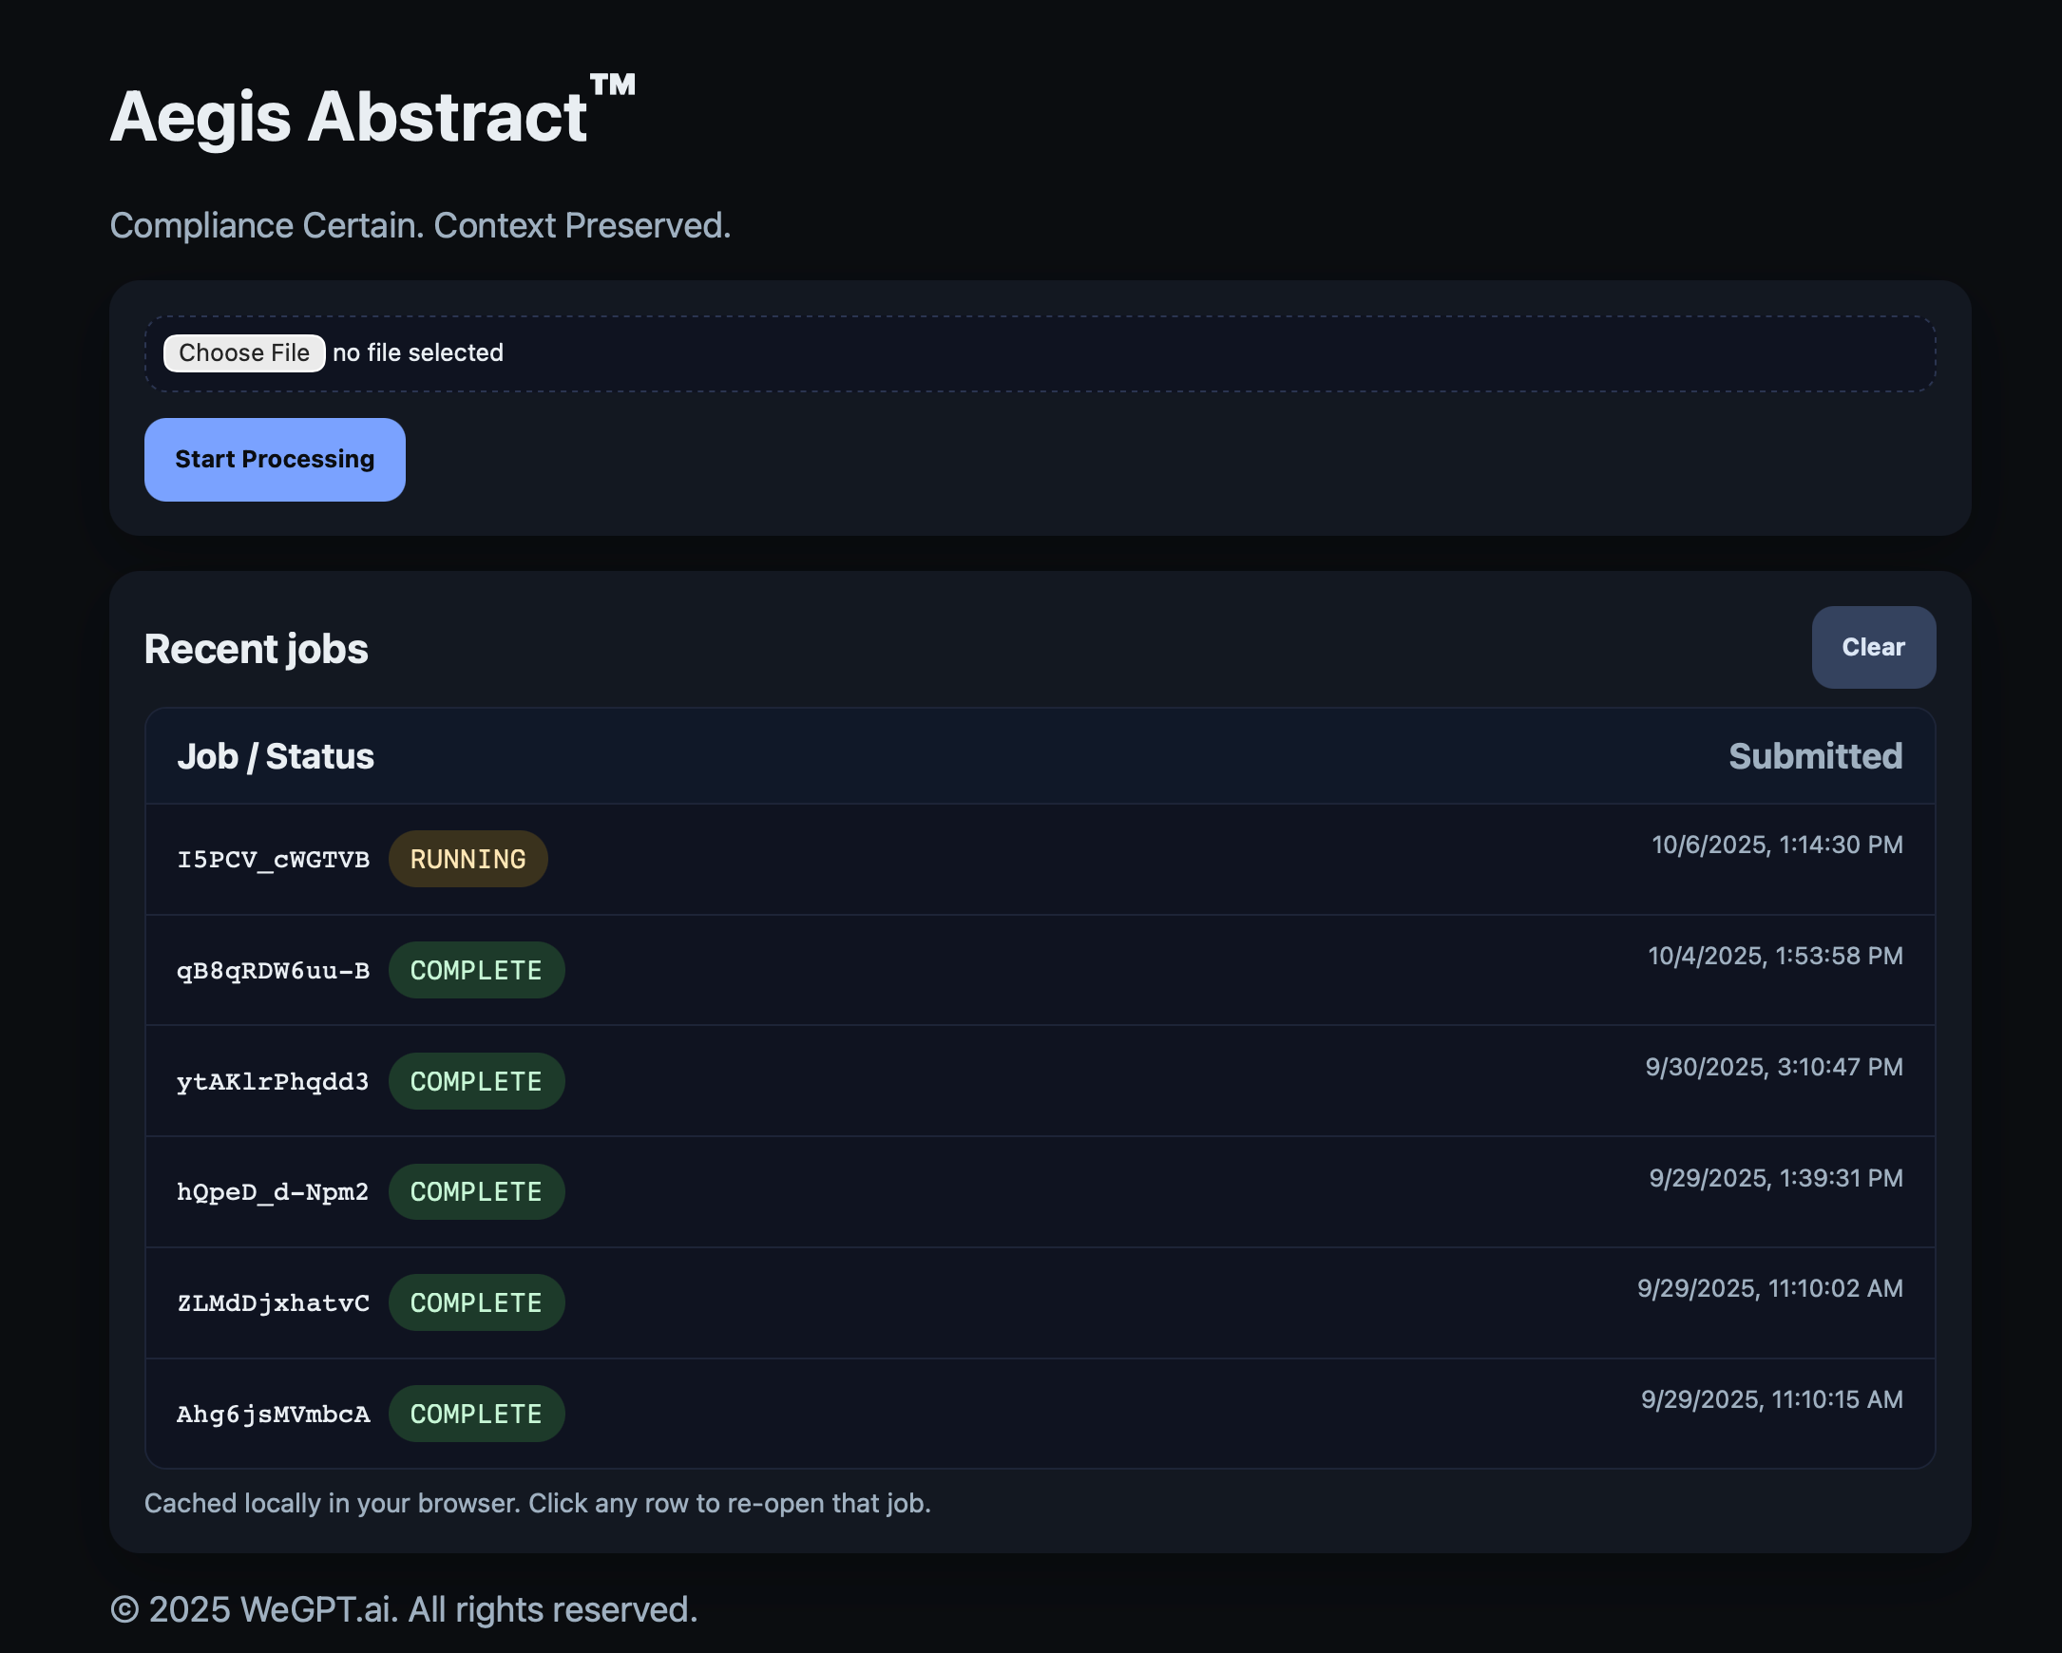The height and width of the screenshot is (1653, 2062).
Task: Click the no file selected text
Action: (418, 351)
